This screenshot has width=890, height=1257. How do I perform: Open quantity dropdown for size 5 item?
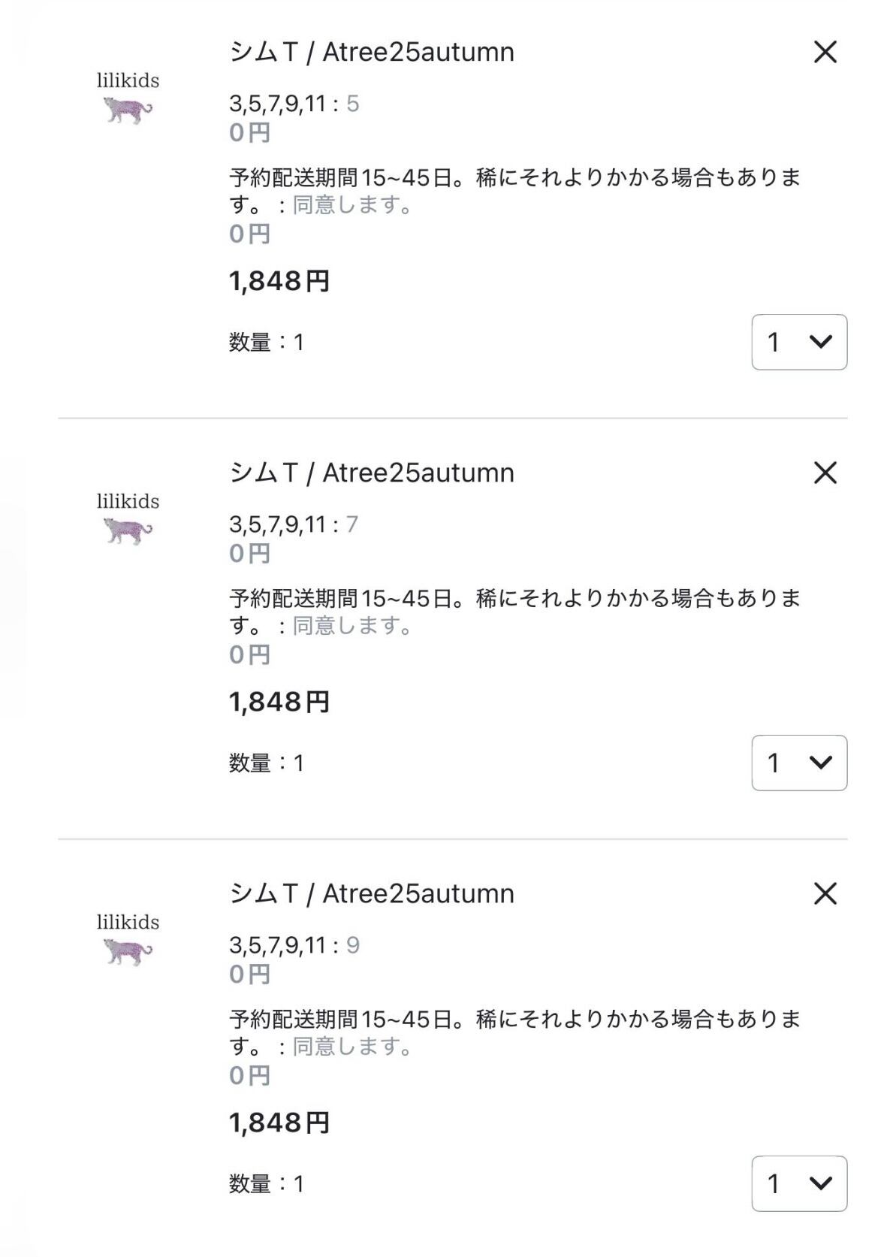pyautogui.click(x=799, y=343)
